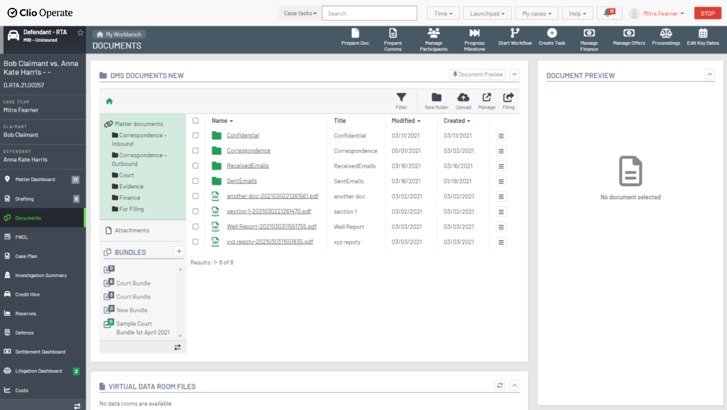
Task: Open Settlement Dashboard from the sidebar
Action: pos(40,352)
